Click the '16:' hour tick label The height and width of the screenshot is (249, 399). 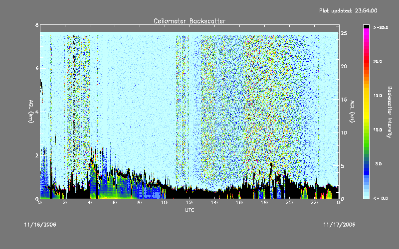pos(239,203)
